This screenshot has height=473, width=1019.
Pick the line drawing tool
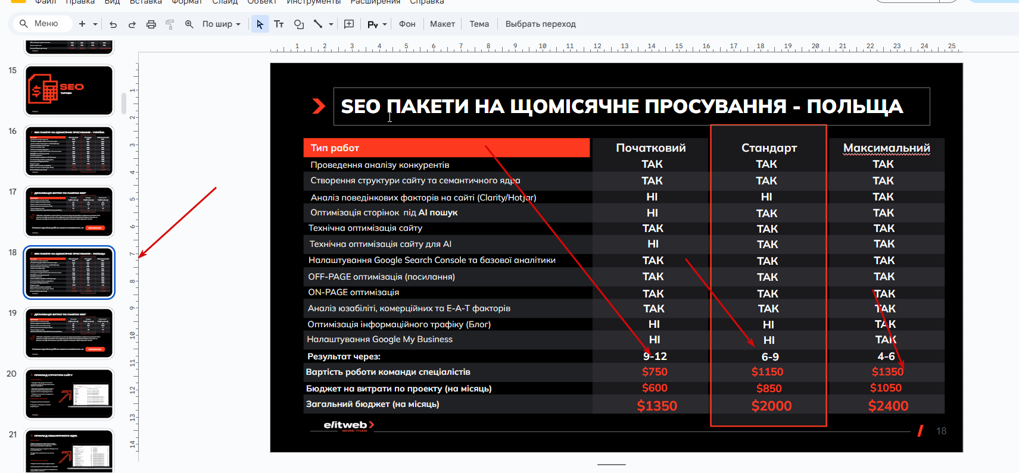(x=318, y=24)
